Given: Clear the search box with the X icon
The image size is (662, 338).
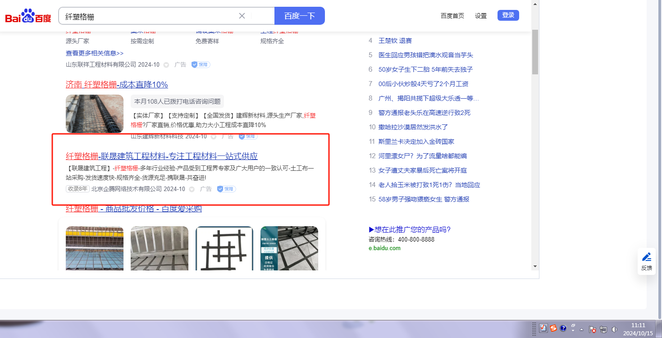Looking at the screenshot, I should pos(242,16).
